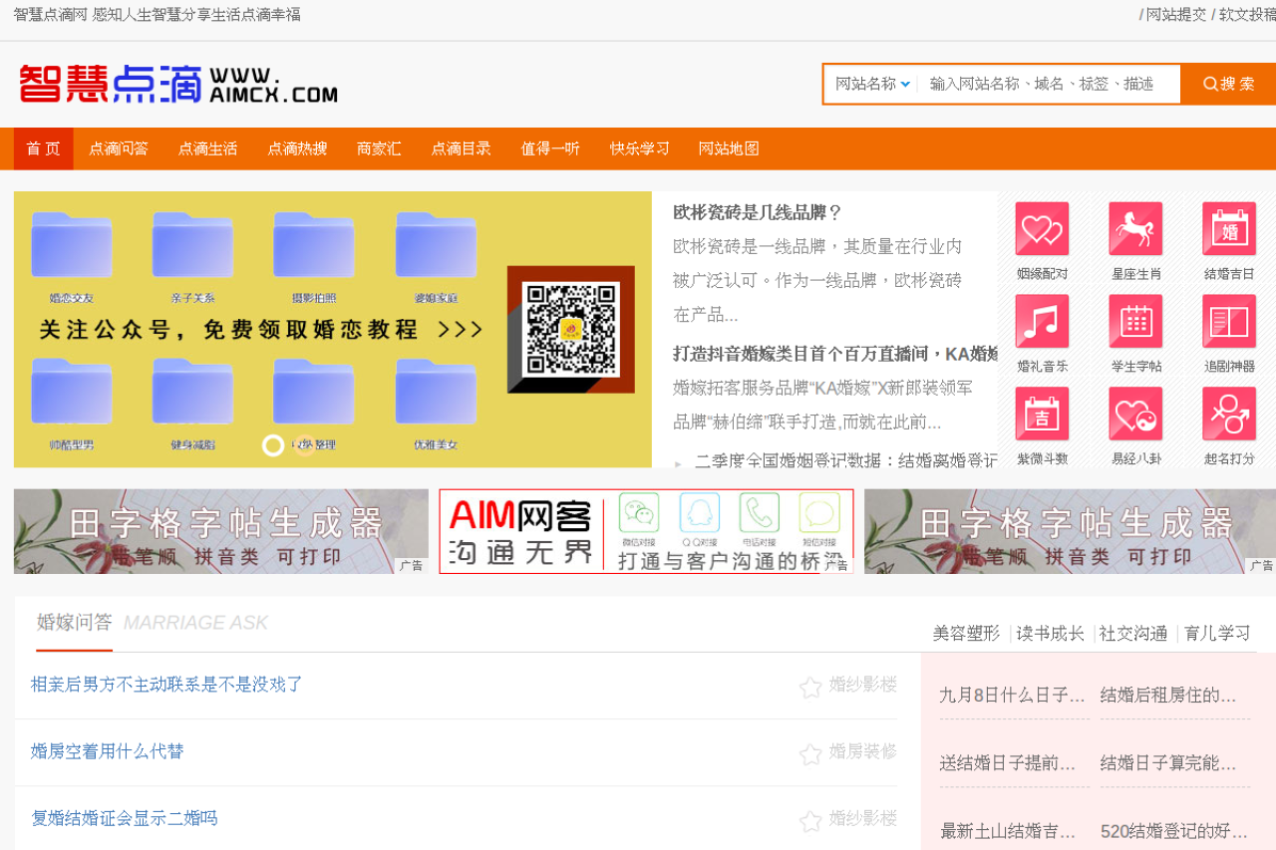Viewport: 1276px width, 850px height.
Task: Open the 网站地图 nav item
Action: [729, 148]
